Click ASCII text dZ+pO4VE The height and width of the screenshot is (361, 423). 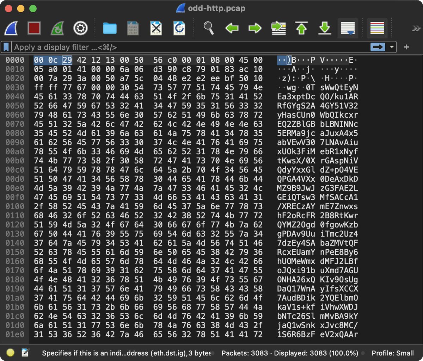tap(339, 170)
